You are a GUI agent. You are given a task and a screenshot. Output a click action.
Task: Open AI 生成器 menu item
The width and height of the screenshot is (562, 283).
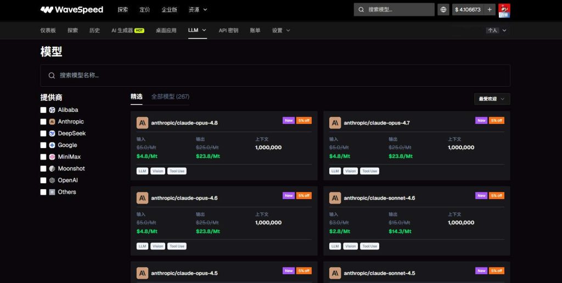[x=122, y=31]
